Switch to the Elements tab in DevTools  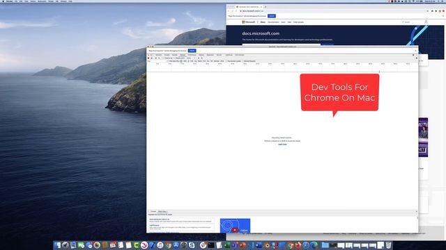coord(159,55)
